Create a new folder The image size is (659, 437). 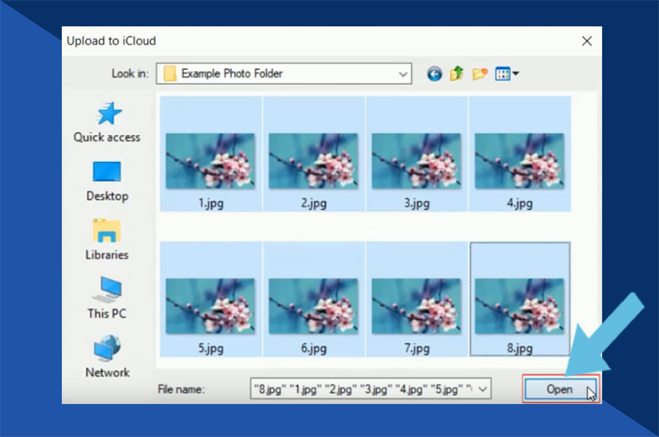coord(479,74)
